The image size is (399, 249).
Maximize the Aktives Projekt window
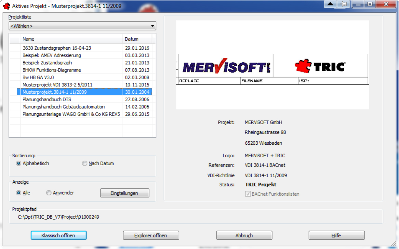[370, 4]
